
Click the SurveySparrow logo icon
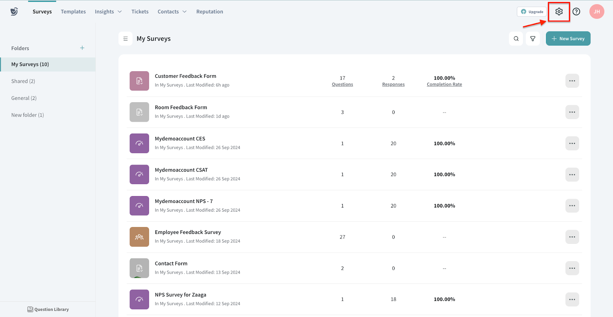[14, 11]
